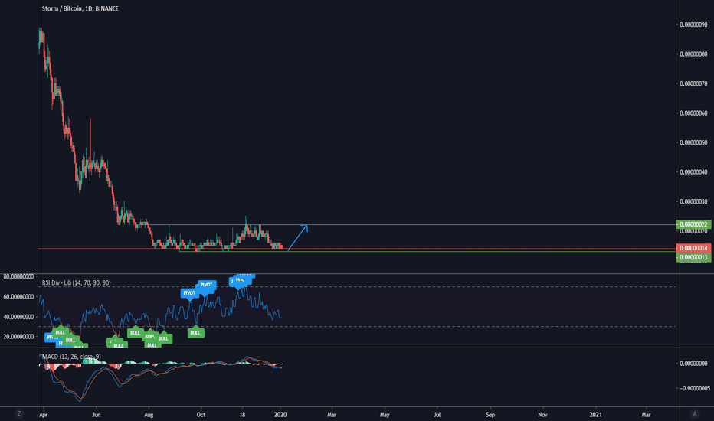Click the circular Z icon beside time axis

[x=18, y=413]
